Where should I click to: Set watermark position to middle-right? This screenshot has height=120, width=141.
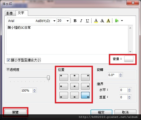pyautogui.click(x=85, y=86)
